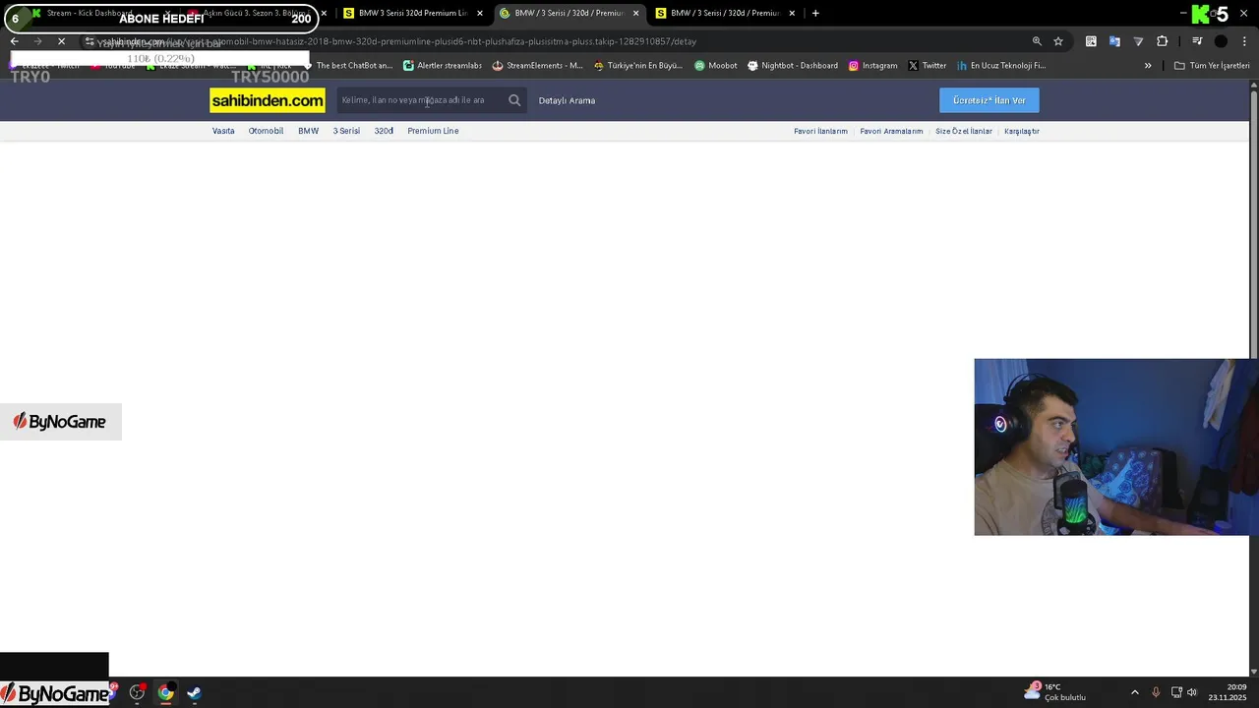1259x708 pixels.
Task: Open Favori İlanlarım
Action: coord(820,131)
